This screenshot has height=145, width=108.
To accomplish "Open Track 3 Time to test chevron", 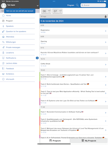I will coord(106,93).
